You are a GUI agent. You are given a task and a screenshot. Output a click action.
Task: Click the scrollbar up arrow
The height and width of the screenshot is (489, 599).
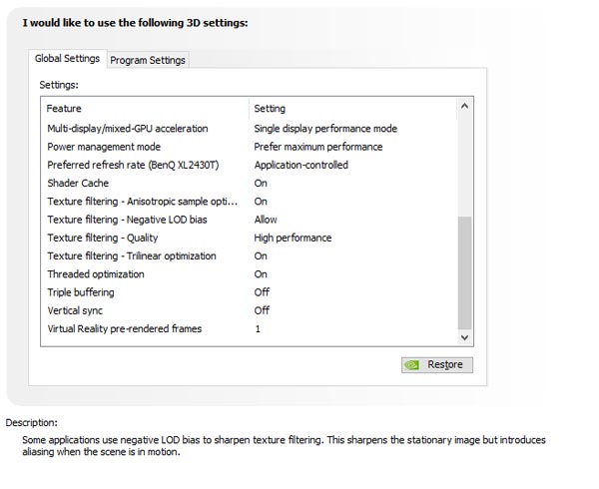point(464,107)
